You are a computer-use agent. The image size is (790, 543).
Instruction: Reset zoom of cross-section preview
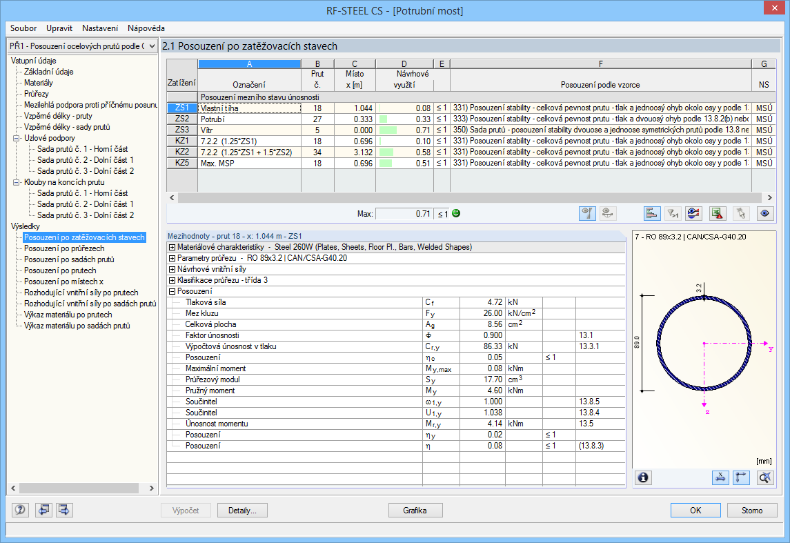[x=765, y=477]
